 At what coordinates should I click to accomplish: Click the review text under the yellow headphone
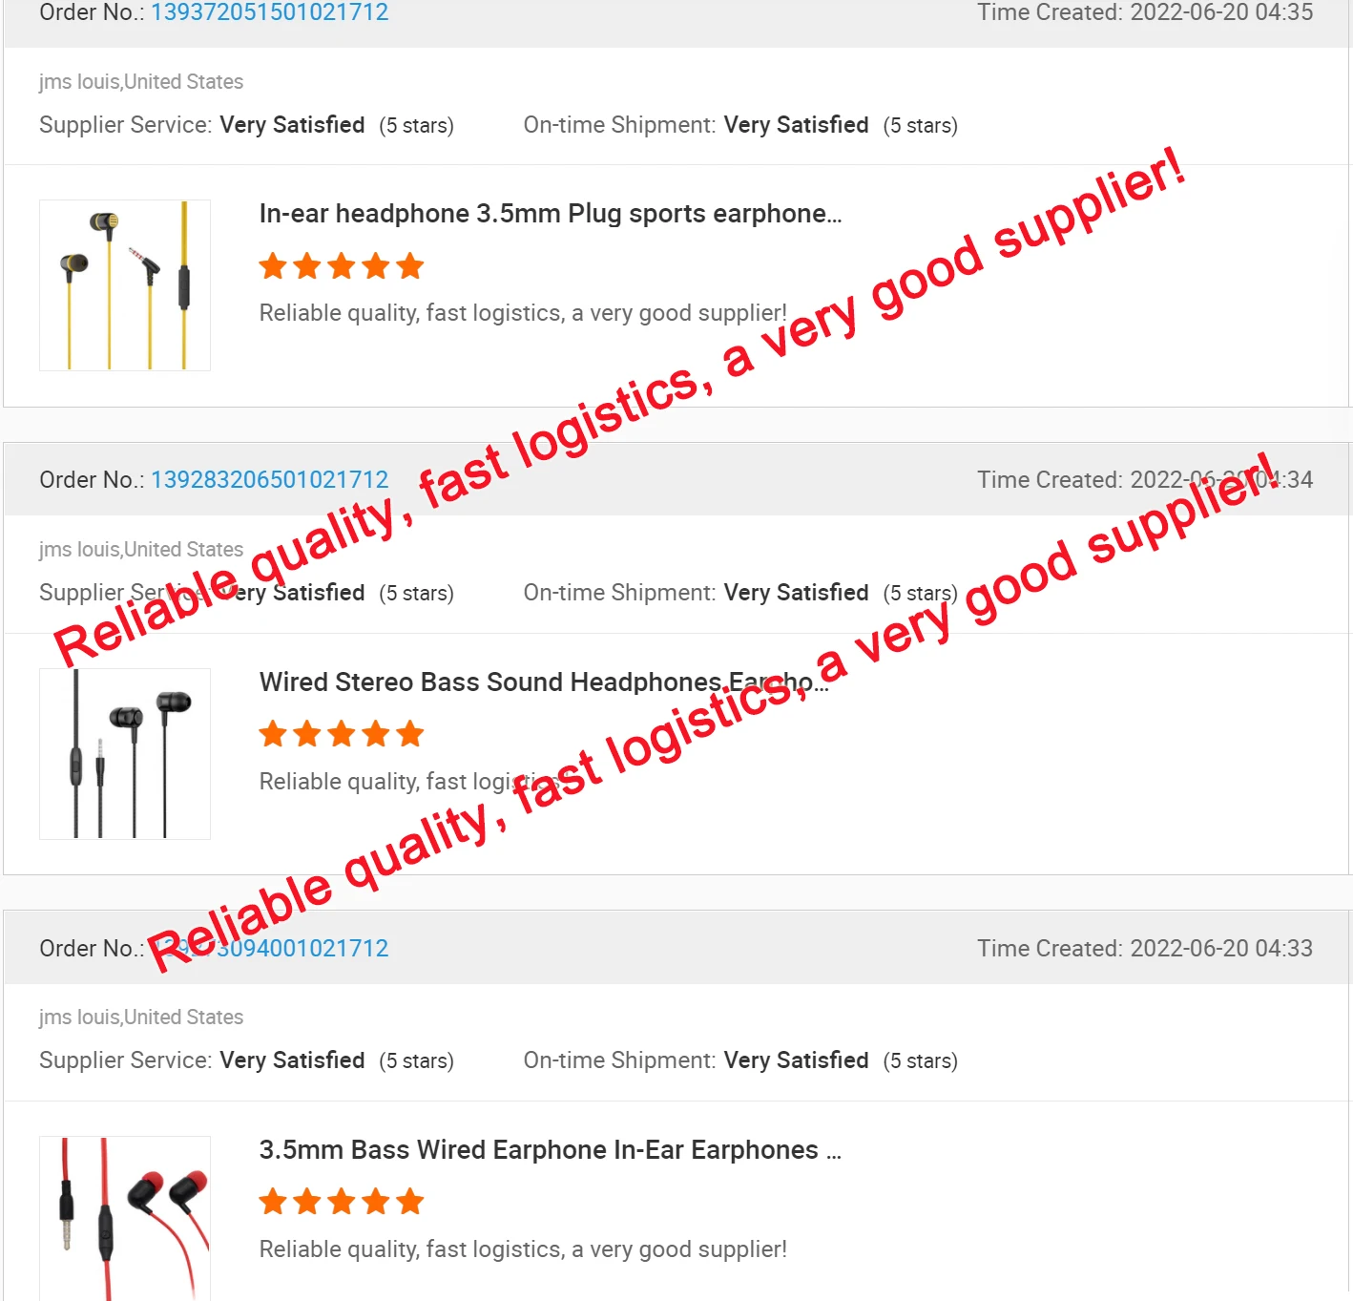tap(523, 313)
